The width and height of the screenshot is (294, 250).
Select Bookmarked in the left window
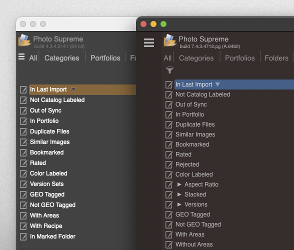[47, 152]
